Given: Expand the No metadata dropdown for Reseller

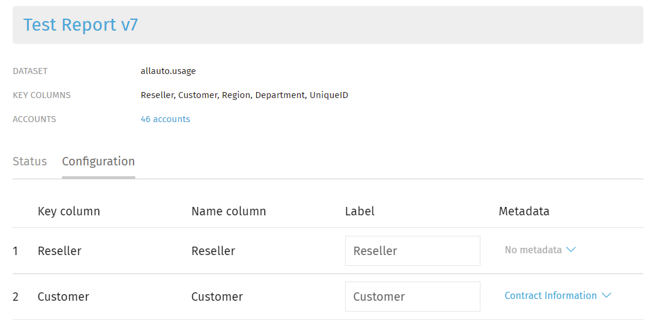Looking at the screenshot, I should coord(540,250).
